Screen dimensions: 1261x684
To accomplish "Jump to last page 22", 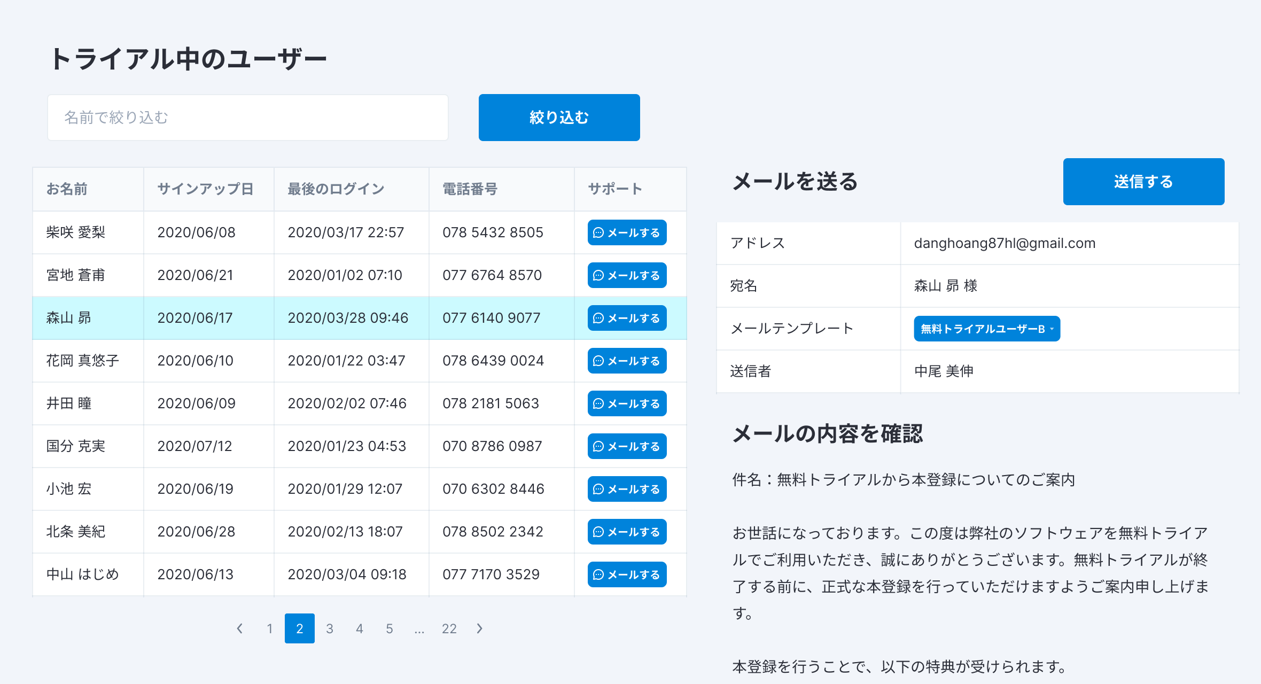I will coord(449,628).
